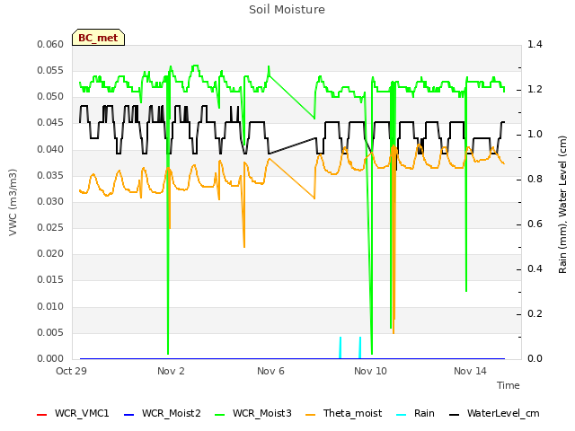Click green WCR_Moist3 legend color swatch
The width and height of the screenshot is (575, 431).
(x=219, y=415)
